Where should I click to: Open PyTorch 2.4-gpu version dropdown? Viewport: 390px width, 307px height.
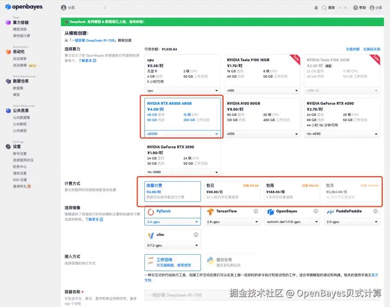[x=173, y=222]
